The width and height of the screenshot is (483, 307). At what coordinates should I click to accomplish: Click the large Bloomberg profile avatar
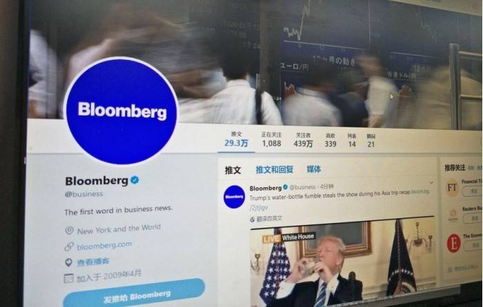tap(121, 111)
